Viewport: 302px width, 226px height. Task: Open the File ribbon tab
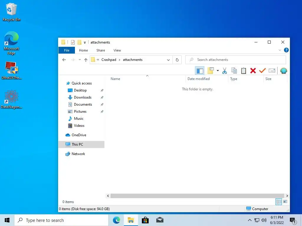click(67, 50)
